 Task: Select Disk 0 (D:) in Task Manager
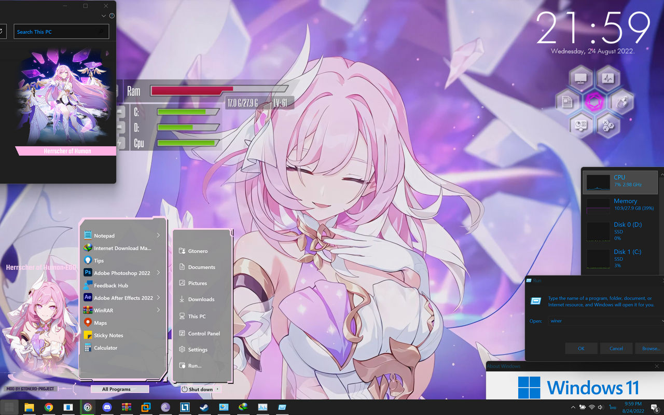[620, 231]
